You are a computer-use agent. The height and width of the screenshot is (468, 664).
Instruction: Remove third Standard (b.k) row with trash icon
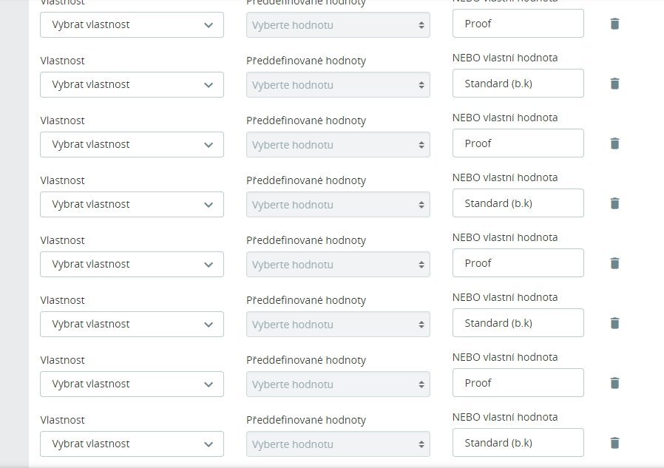(x=614, y=323)
